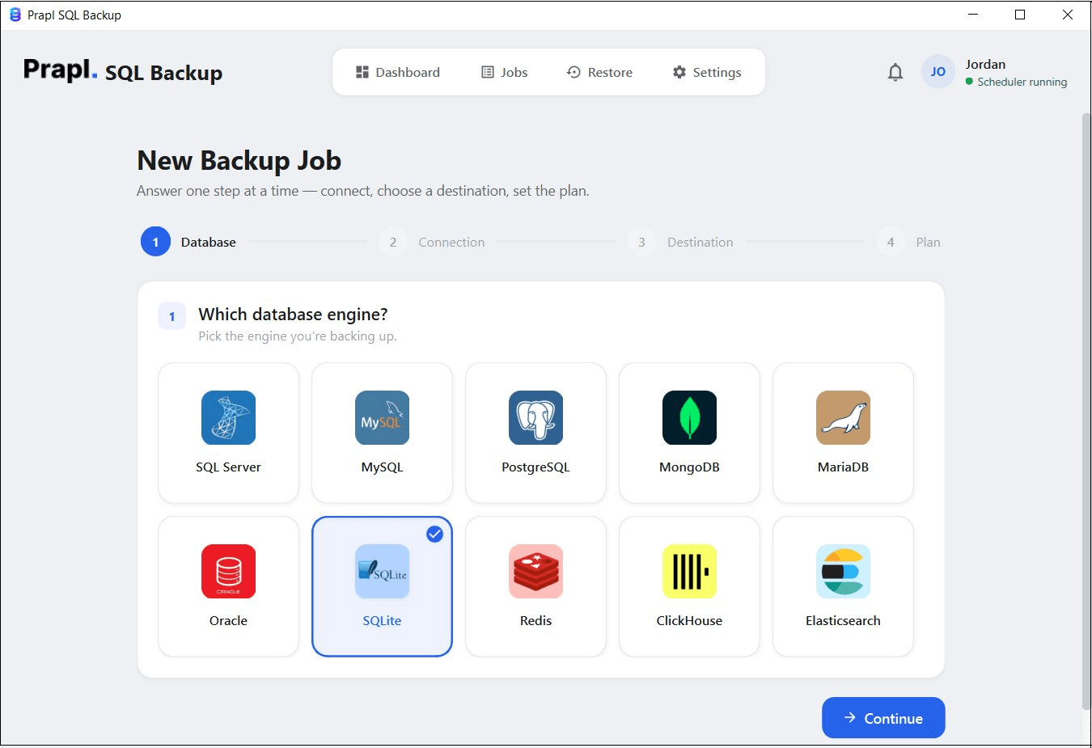Select the Redis red stack icon
Screen dimensions: 1092x748
click(535, 571)
